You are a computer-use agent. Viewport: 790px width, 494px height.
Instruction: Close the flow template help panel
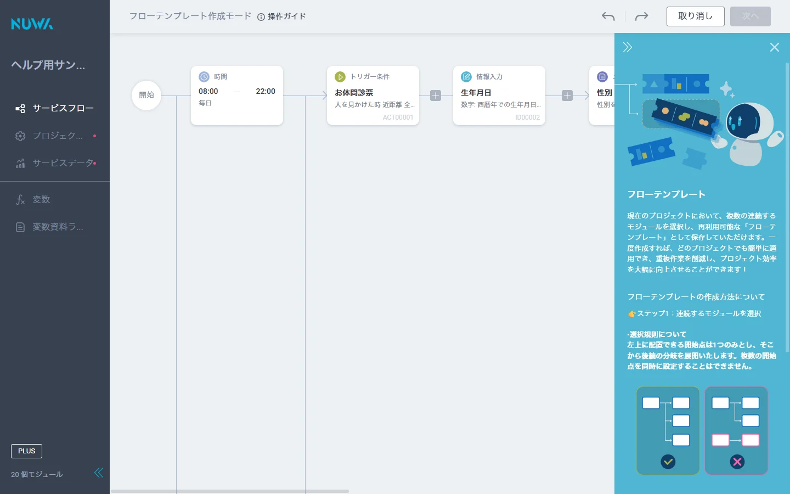[775, 47]
